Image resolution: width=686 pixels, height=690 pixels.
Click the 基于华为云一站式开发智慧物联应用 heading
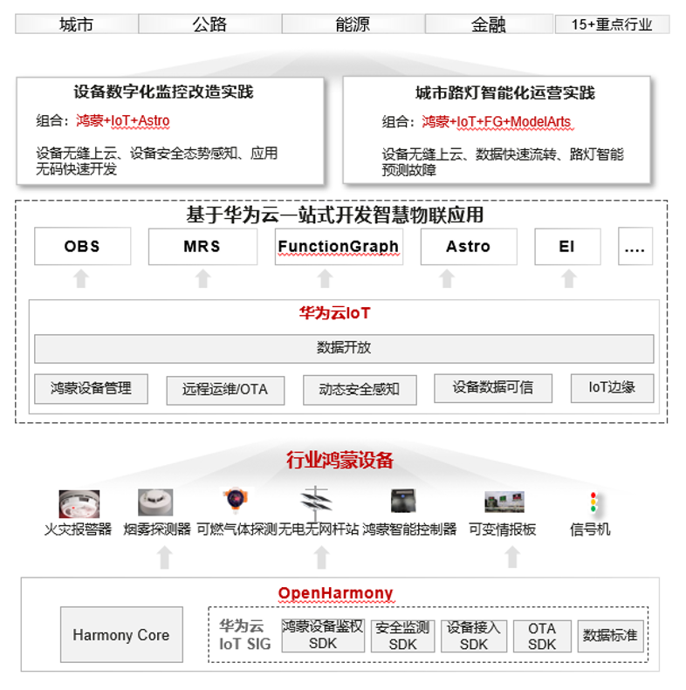[x=334, y=215]
